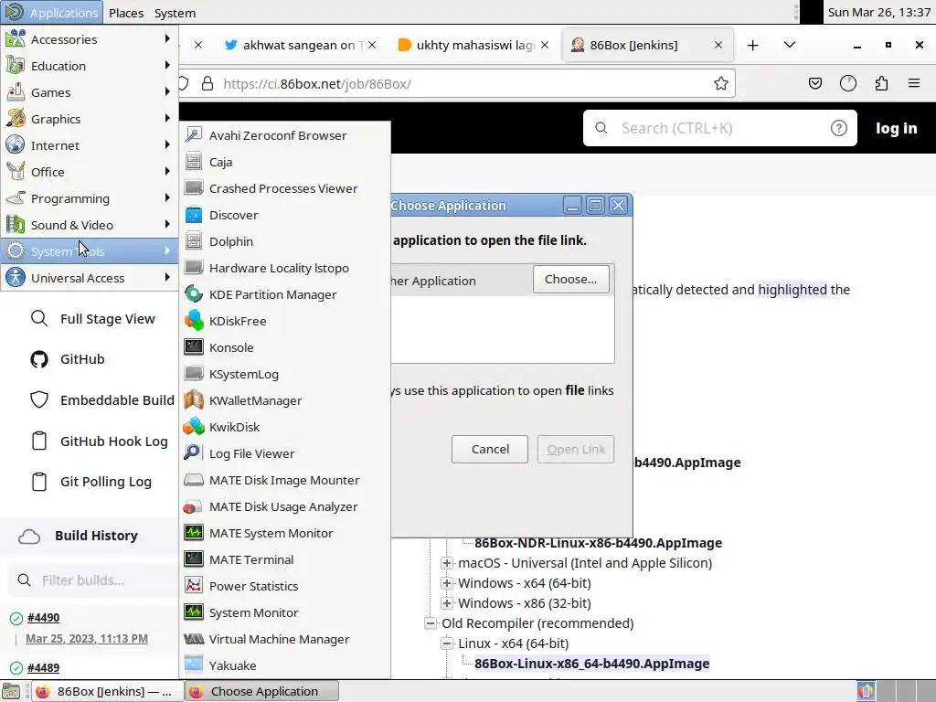Open the Places menu
The width and height of the screenshot is (936, 702).
pyautogui.click(x=126, y=13)
